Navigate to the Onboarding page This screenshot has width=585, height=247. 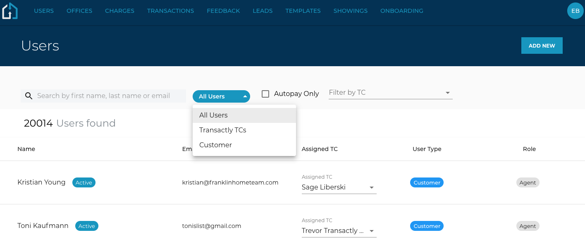point(401,11)
